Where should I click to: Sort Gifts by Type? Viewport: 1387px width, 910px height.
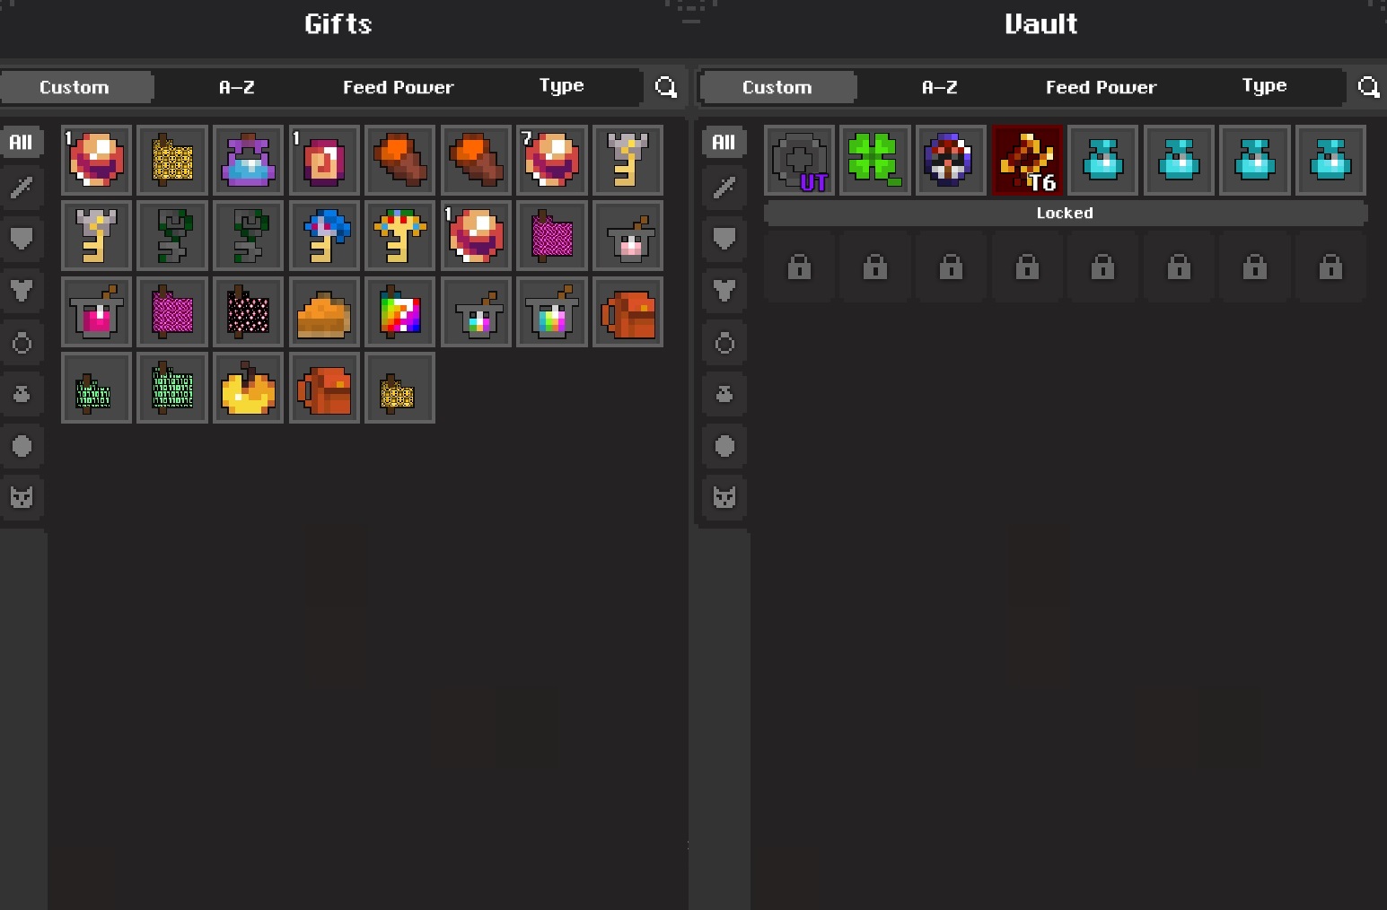pos(561,86)
